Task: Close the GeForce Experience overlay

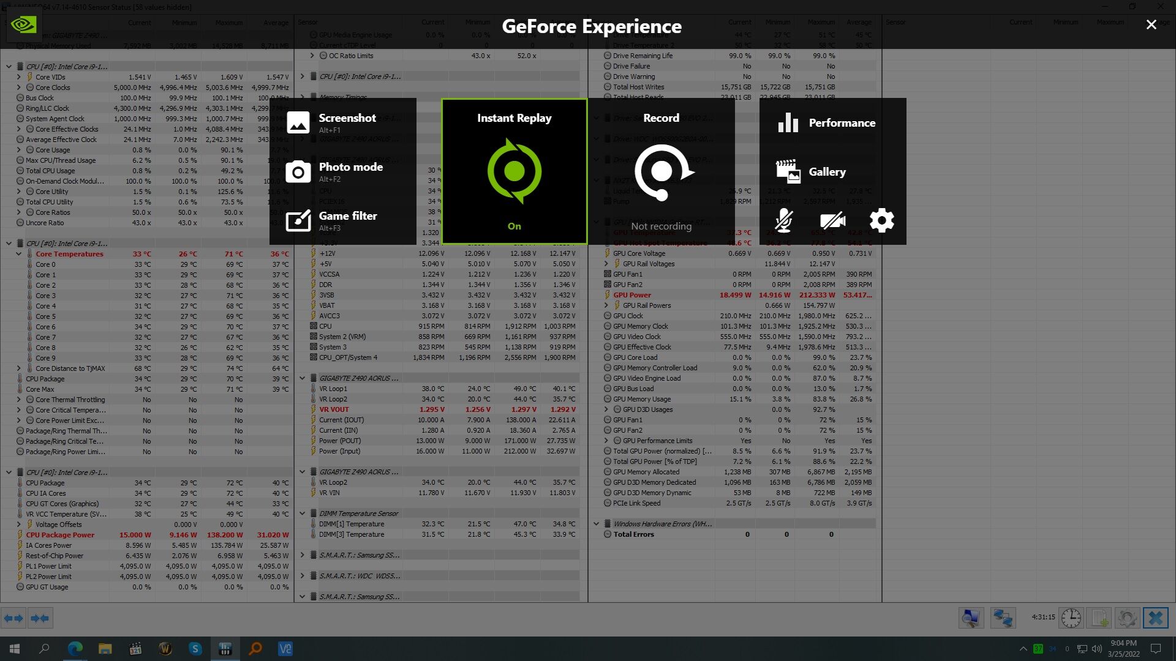Action: (1151, 24)
